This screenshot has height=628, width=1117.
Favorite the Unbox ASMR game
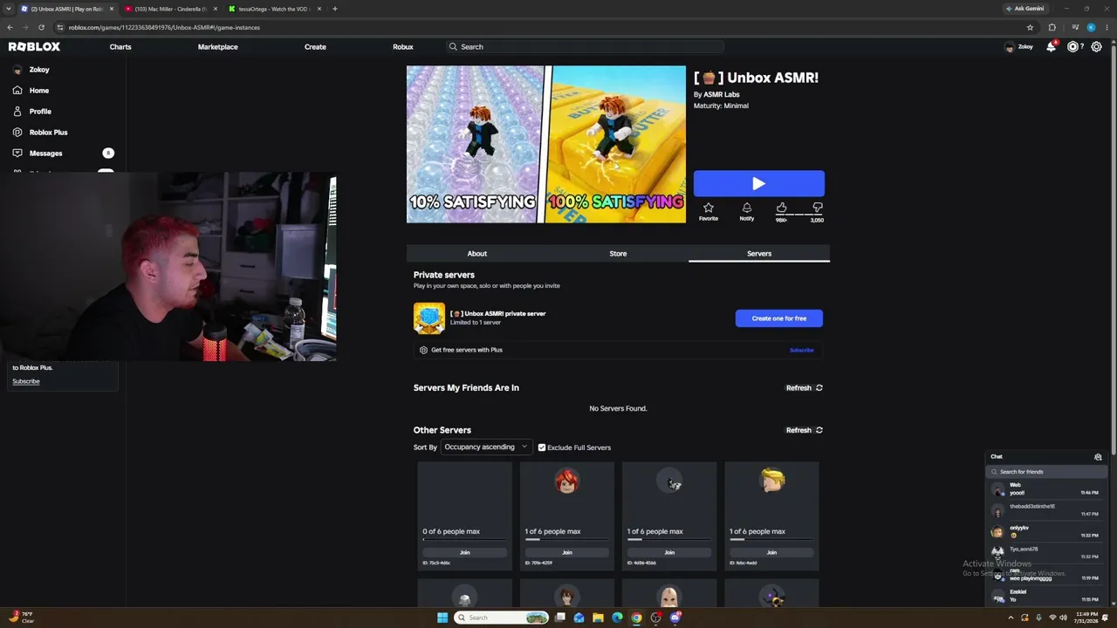click(709, 211)
